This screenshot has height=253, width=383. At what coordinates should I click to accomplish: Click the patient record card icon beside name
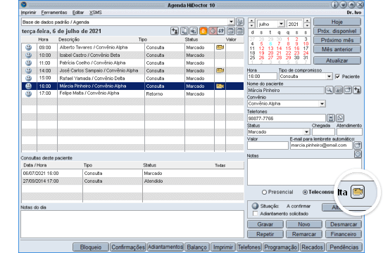(339, 90)
